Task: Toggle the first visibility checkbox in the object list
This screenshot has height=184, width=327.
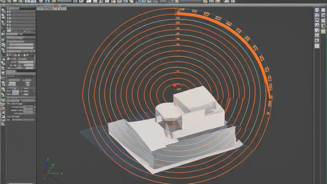Action: pyautogui.click(x=8, y=11)
